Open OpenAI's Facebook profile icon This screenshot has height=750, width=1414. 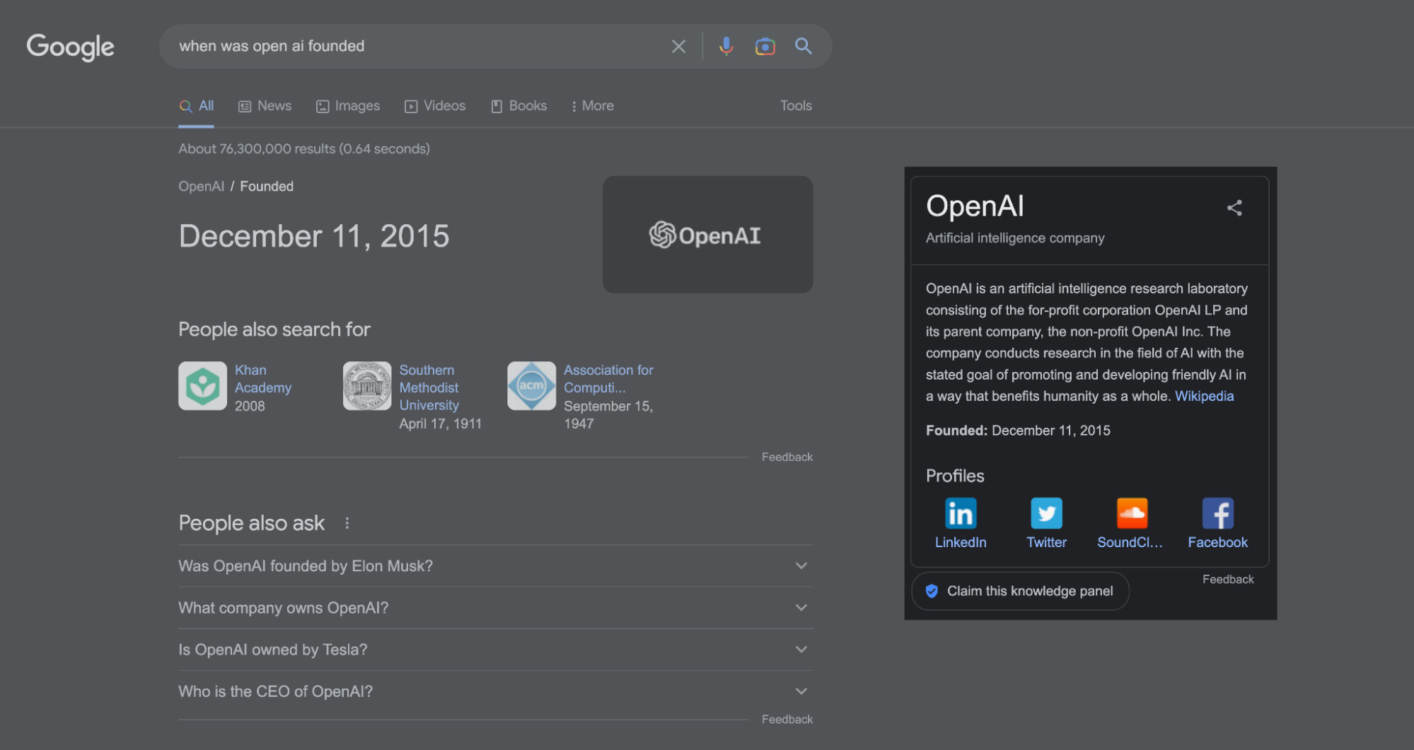pyautogui.click(x=1217, y=513)
